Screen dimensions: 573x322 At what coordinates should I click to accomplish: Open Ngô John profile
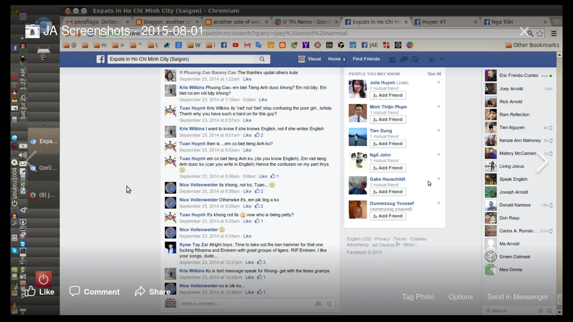click(380, 155)
